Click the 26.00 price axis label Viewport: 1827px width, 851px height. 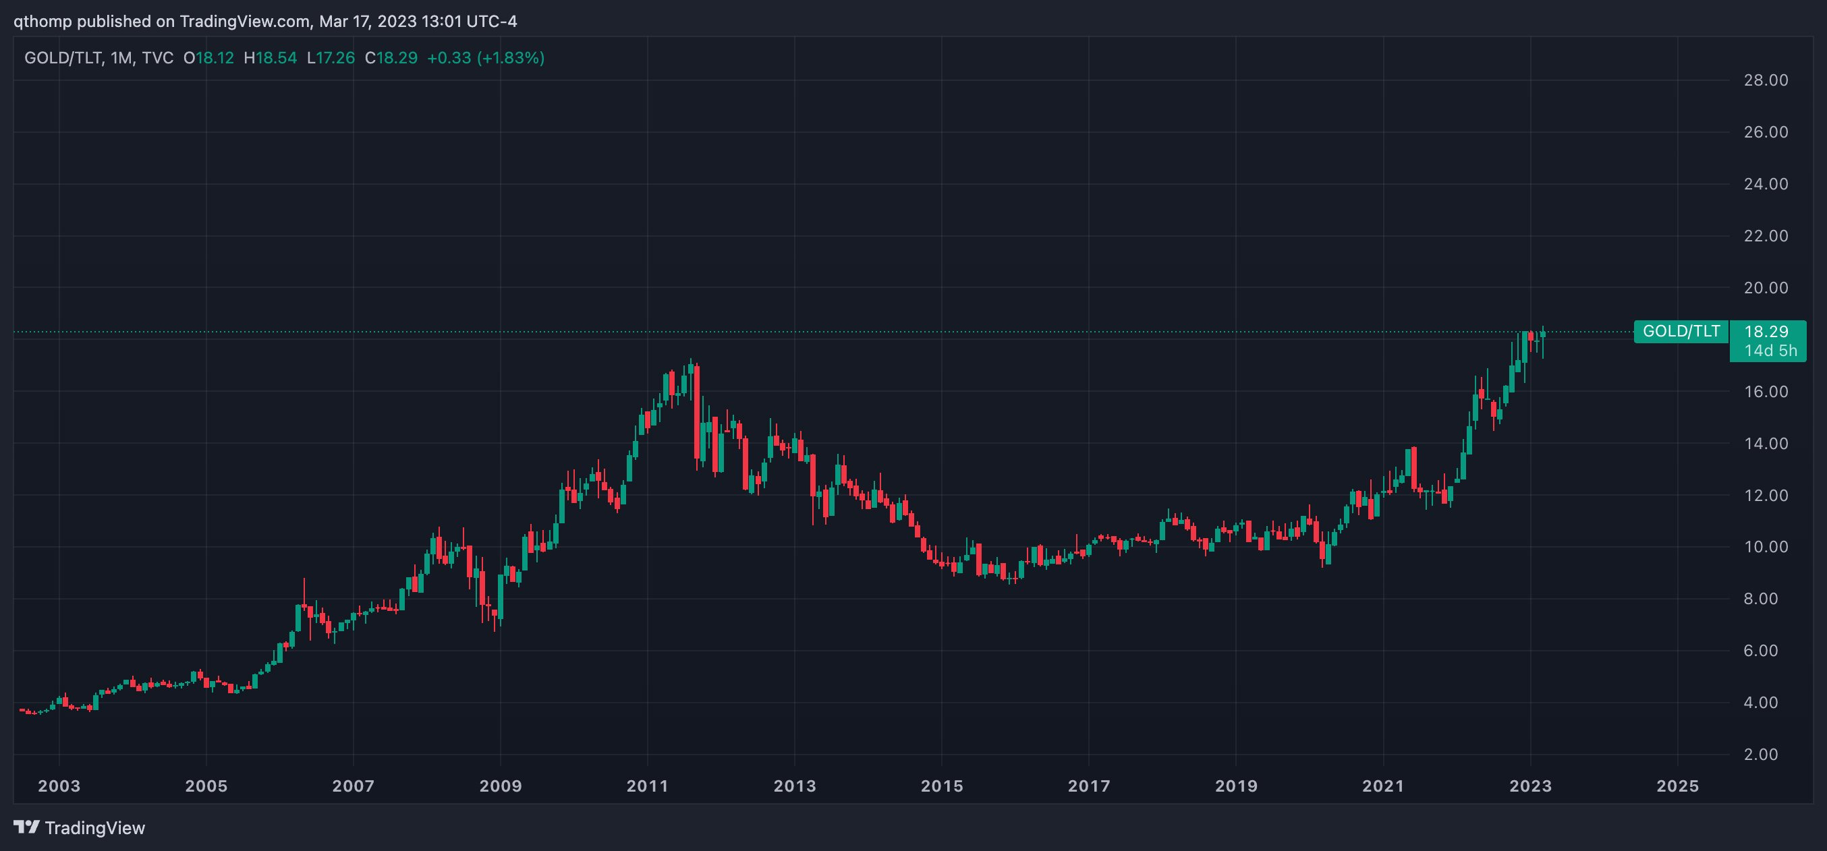1766,132
